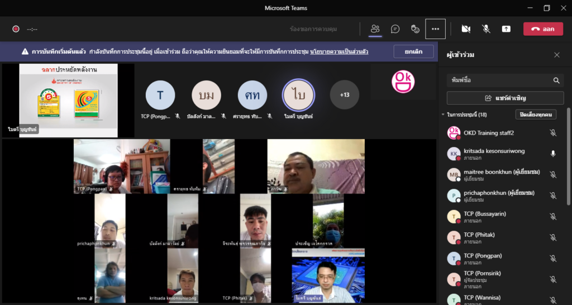Viewport: 572px width, 305px height.
Task: Click muted mic icon for maitree boonkhun
Action: click(553, 175)
